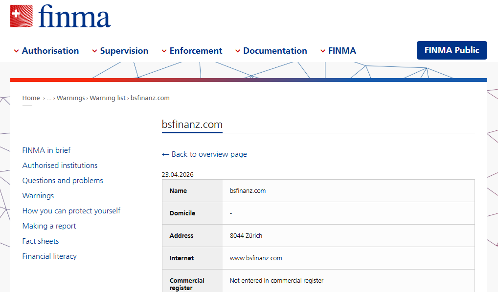
Task: Open Warnings sidebar link
Action: [x=38, y=196]
